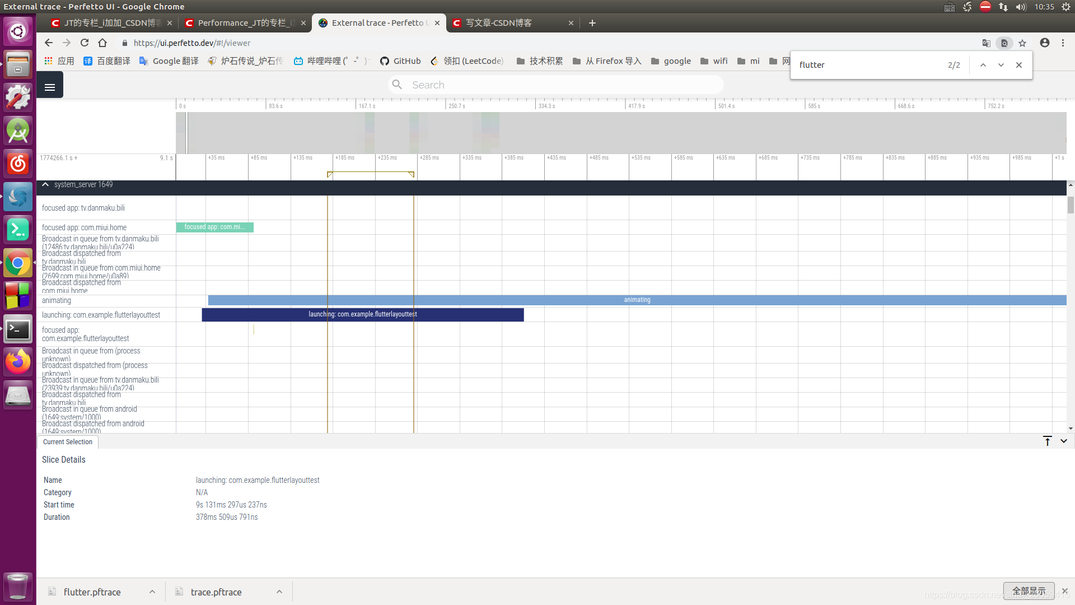1075x605 pixels.
Task: Open flutter.pftrace download options chevron
Action: pos(152,592)
